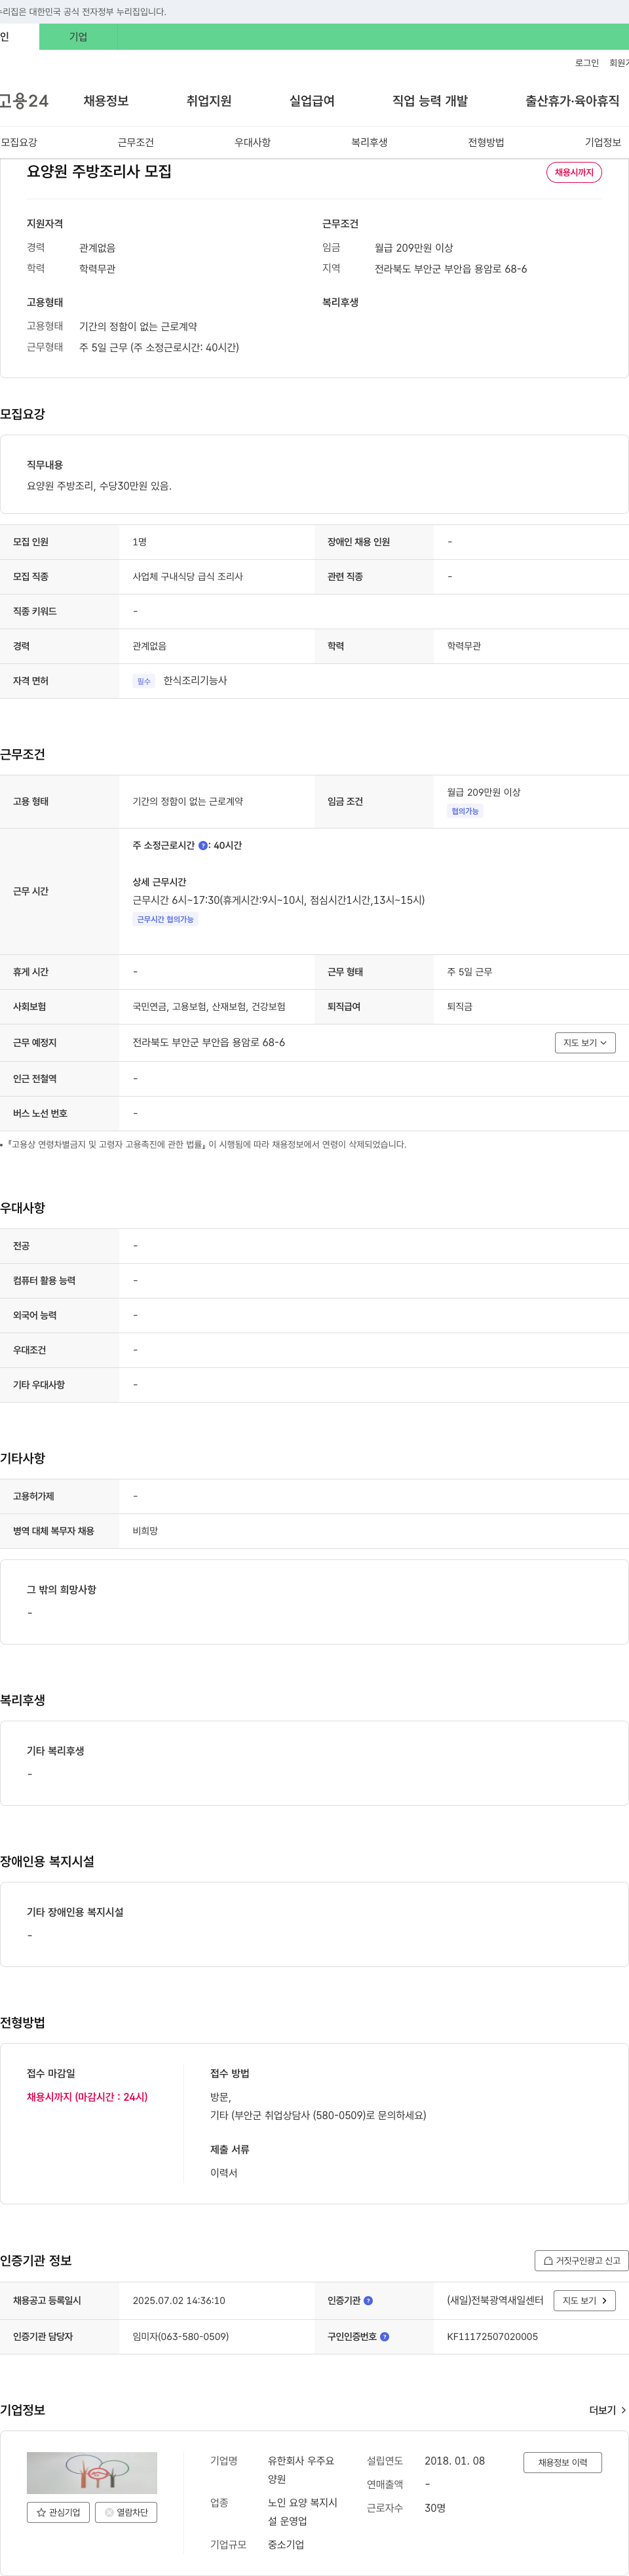Select 노인 요양 복지시설 운영업 industry text
This screenshot has height=2576, width=629.
(303, 2512)
